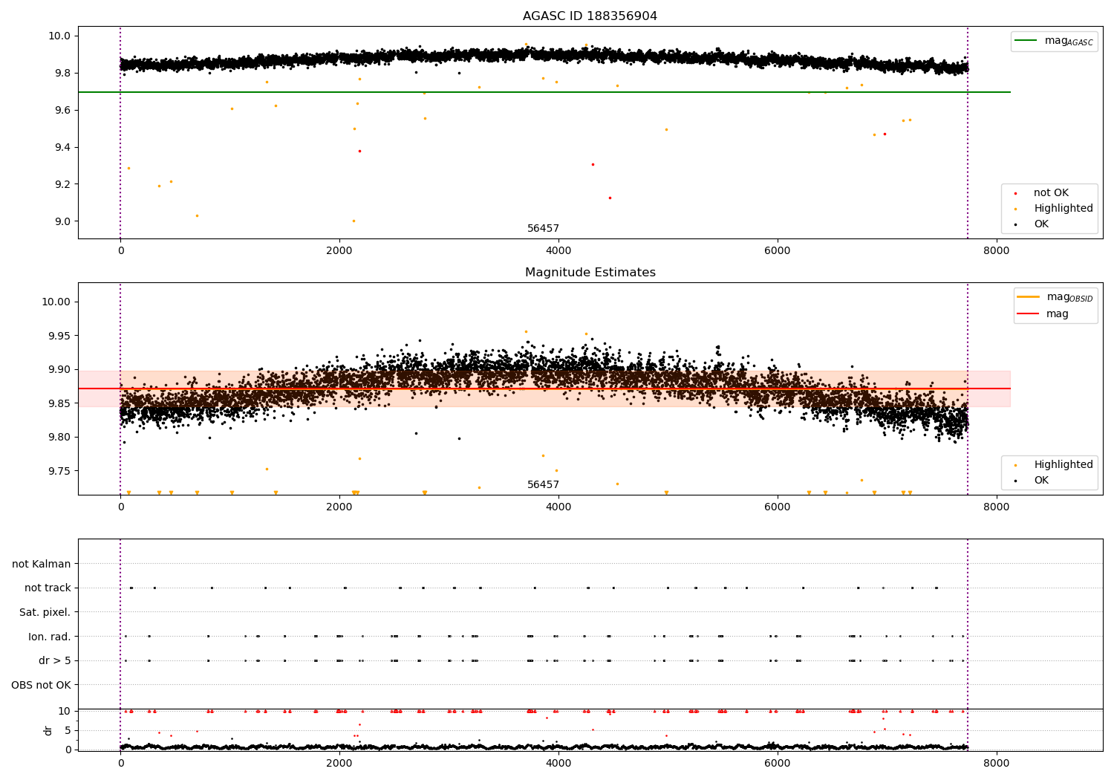
Task: Click the 9.0 y-tick of the top plot
Action: [x=64, y=221]
